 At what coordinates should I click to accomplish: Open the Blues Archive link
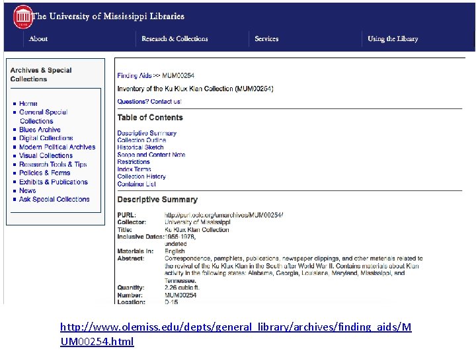[40, 130]
